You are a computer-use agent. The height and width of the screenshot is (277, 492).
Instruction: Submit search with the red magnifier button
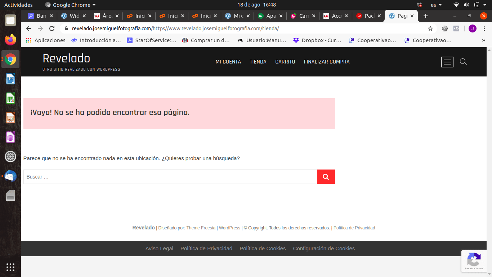[x=326, y=177]
